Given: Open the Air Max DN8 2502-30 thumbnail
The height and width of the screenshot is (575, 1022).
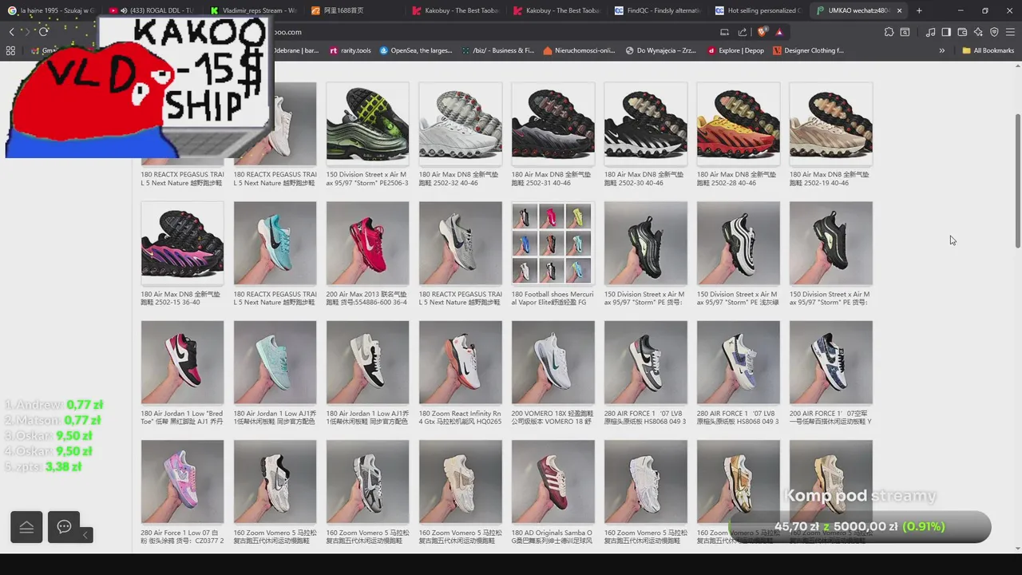Looking at the screenshot, I should click(x=645, y=123).
